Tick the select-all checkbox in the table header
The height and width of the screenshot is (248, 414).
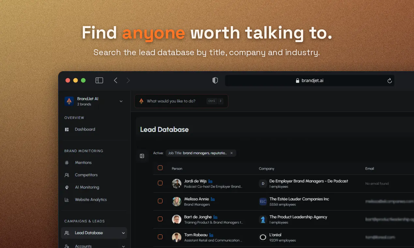coord(160,168)
